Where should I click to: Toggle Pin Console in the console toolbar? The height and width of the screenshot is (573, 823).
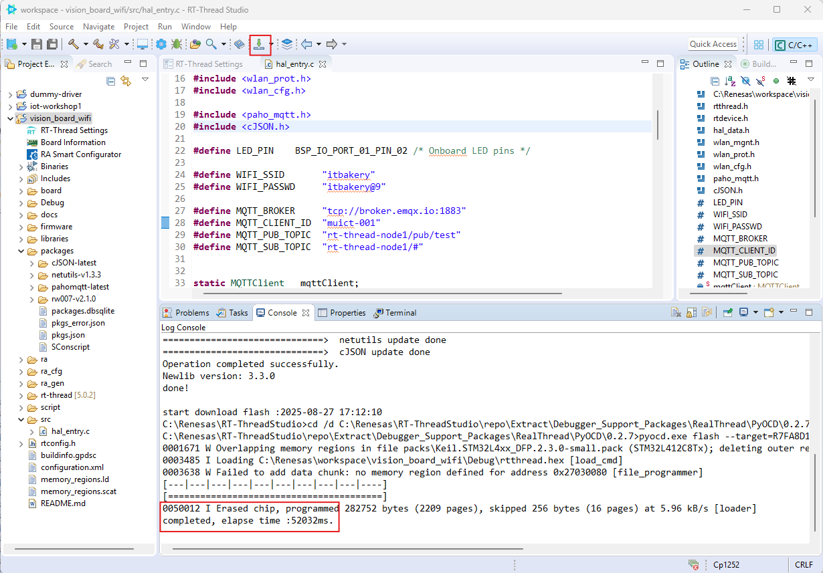(x=727, y=312)
